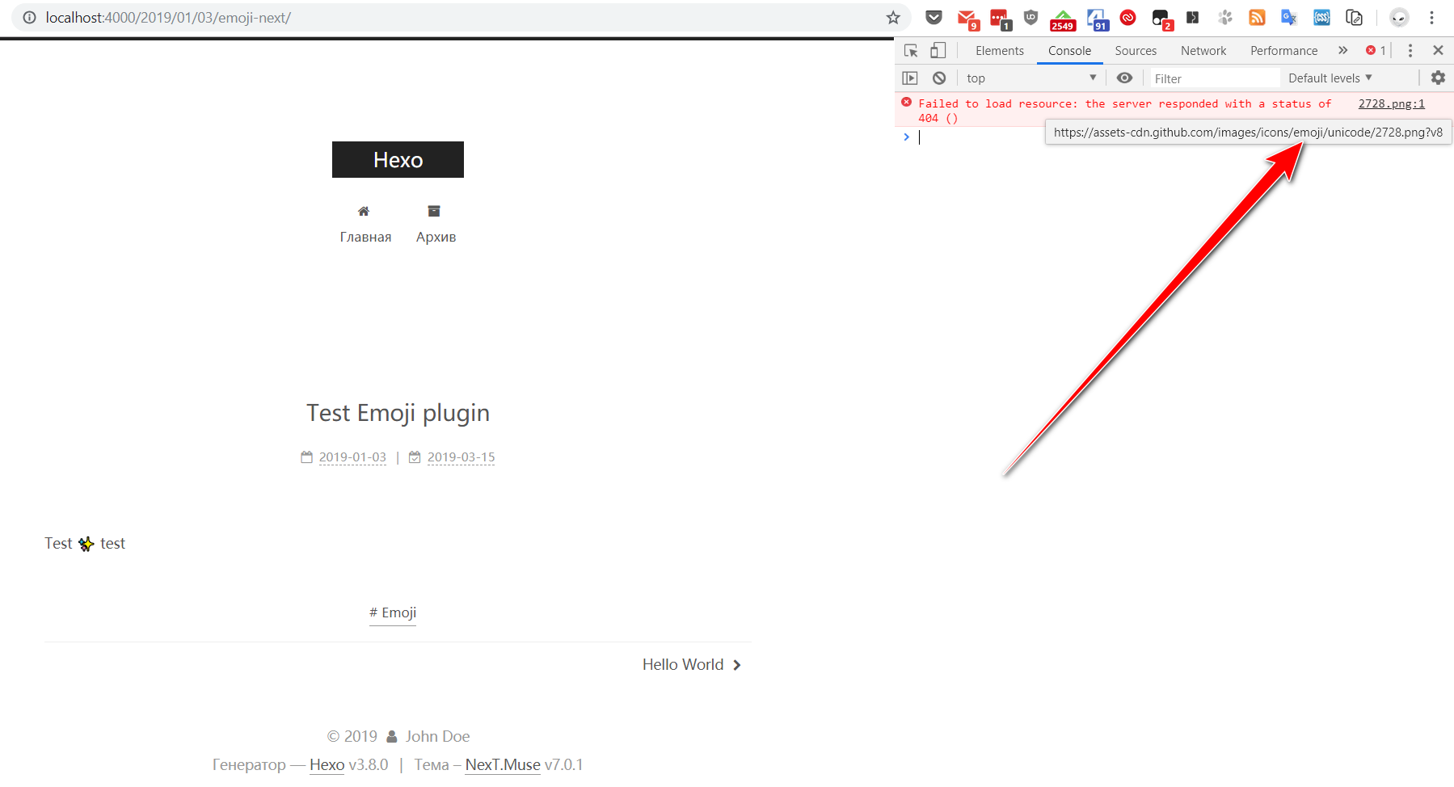
Task: Select the Console tab
Action: click(x=1069, y=50)
